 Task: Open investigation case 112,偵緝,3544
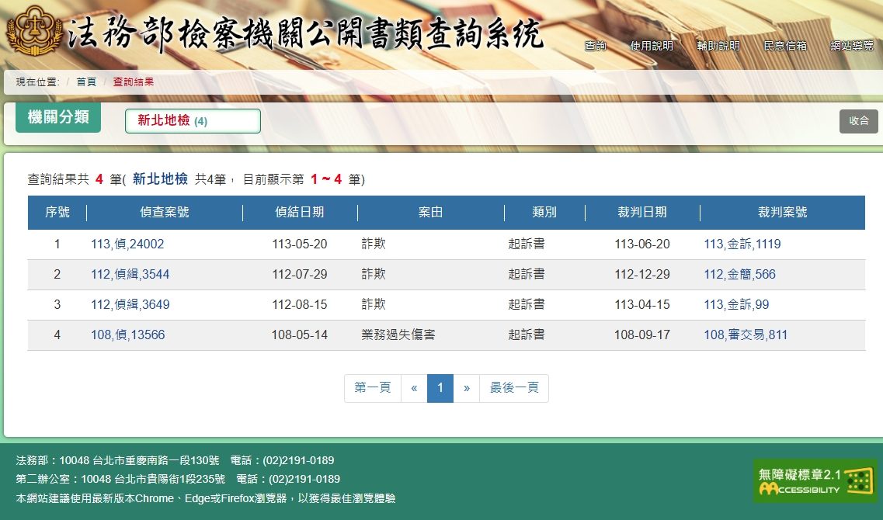[130, 275]
